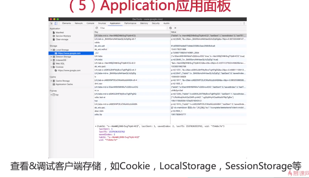
Task: Click the Cache Storage database icon
Action: (x=54, y=81)
